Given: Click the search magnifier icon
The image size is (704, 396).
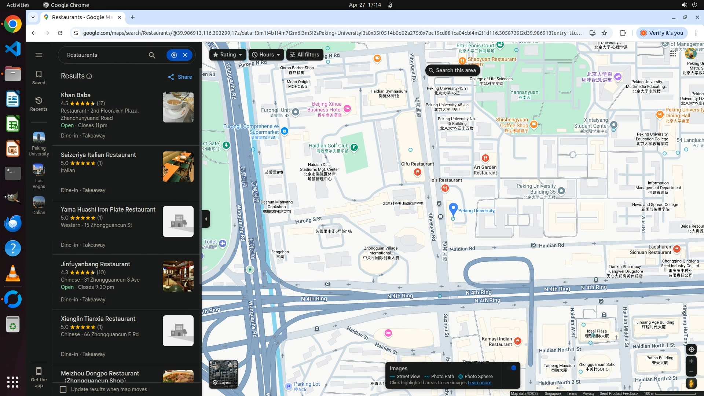Looking at the screenshot, I should (152, 55).
